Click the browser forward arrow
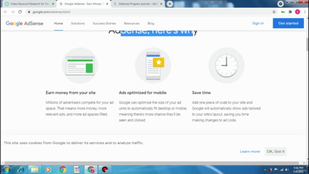 point(13,12)
